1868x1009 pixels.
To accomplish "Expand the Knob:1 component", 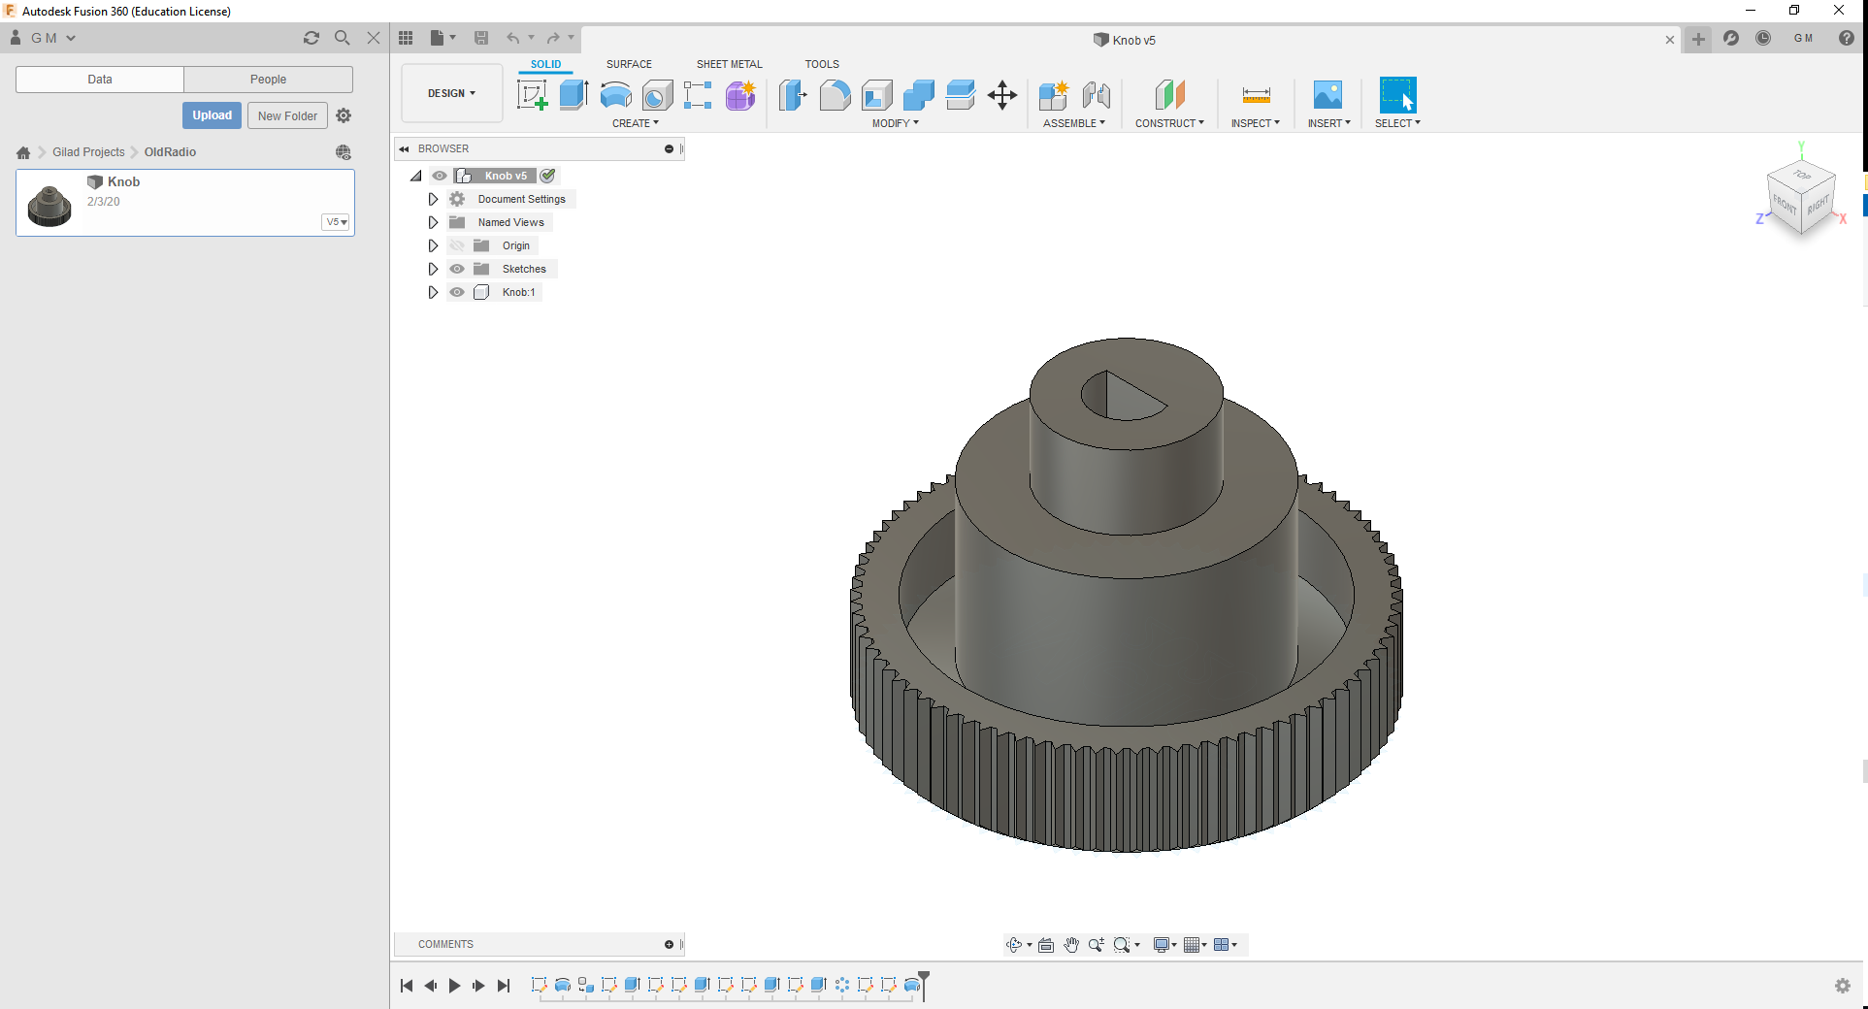I will [433, 292].
